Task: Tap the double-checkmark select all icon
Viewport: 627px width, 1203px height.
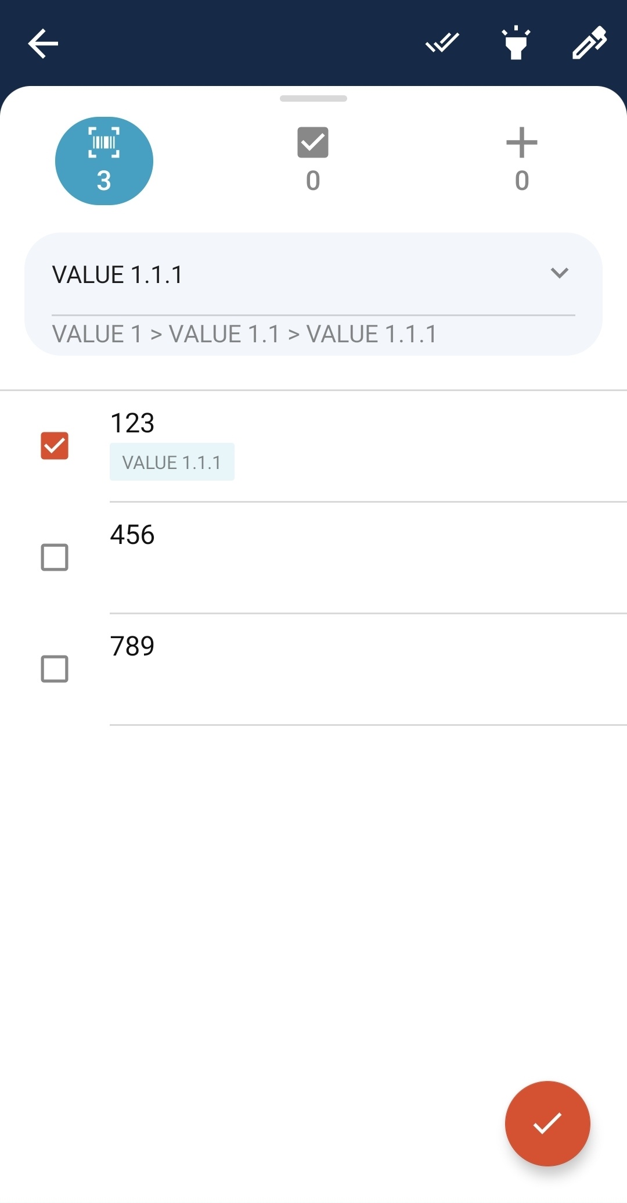Action: 442,44
